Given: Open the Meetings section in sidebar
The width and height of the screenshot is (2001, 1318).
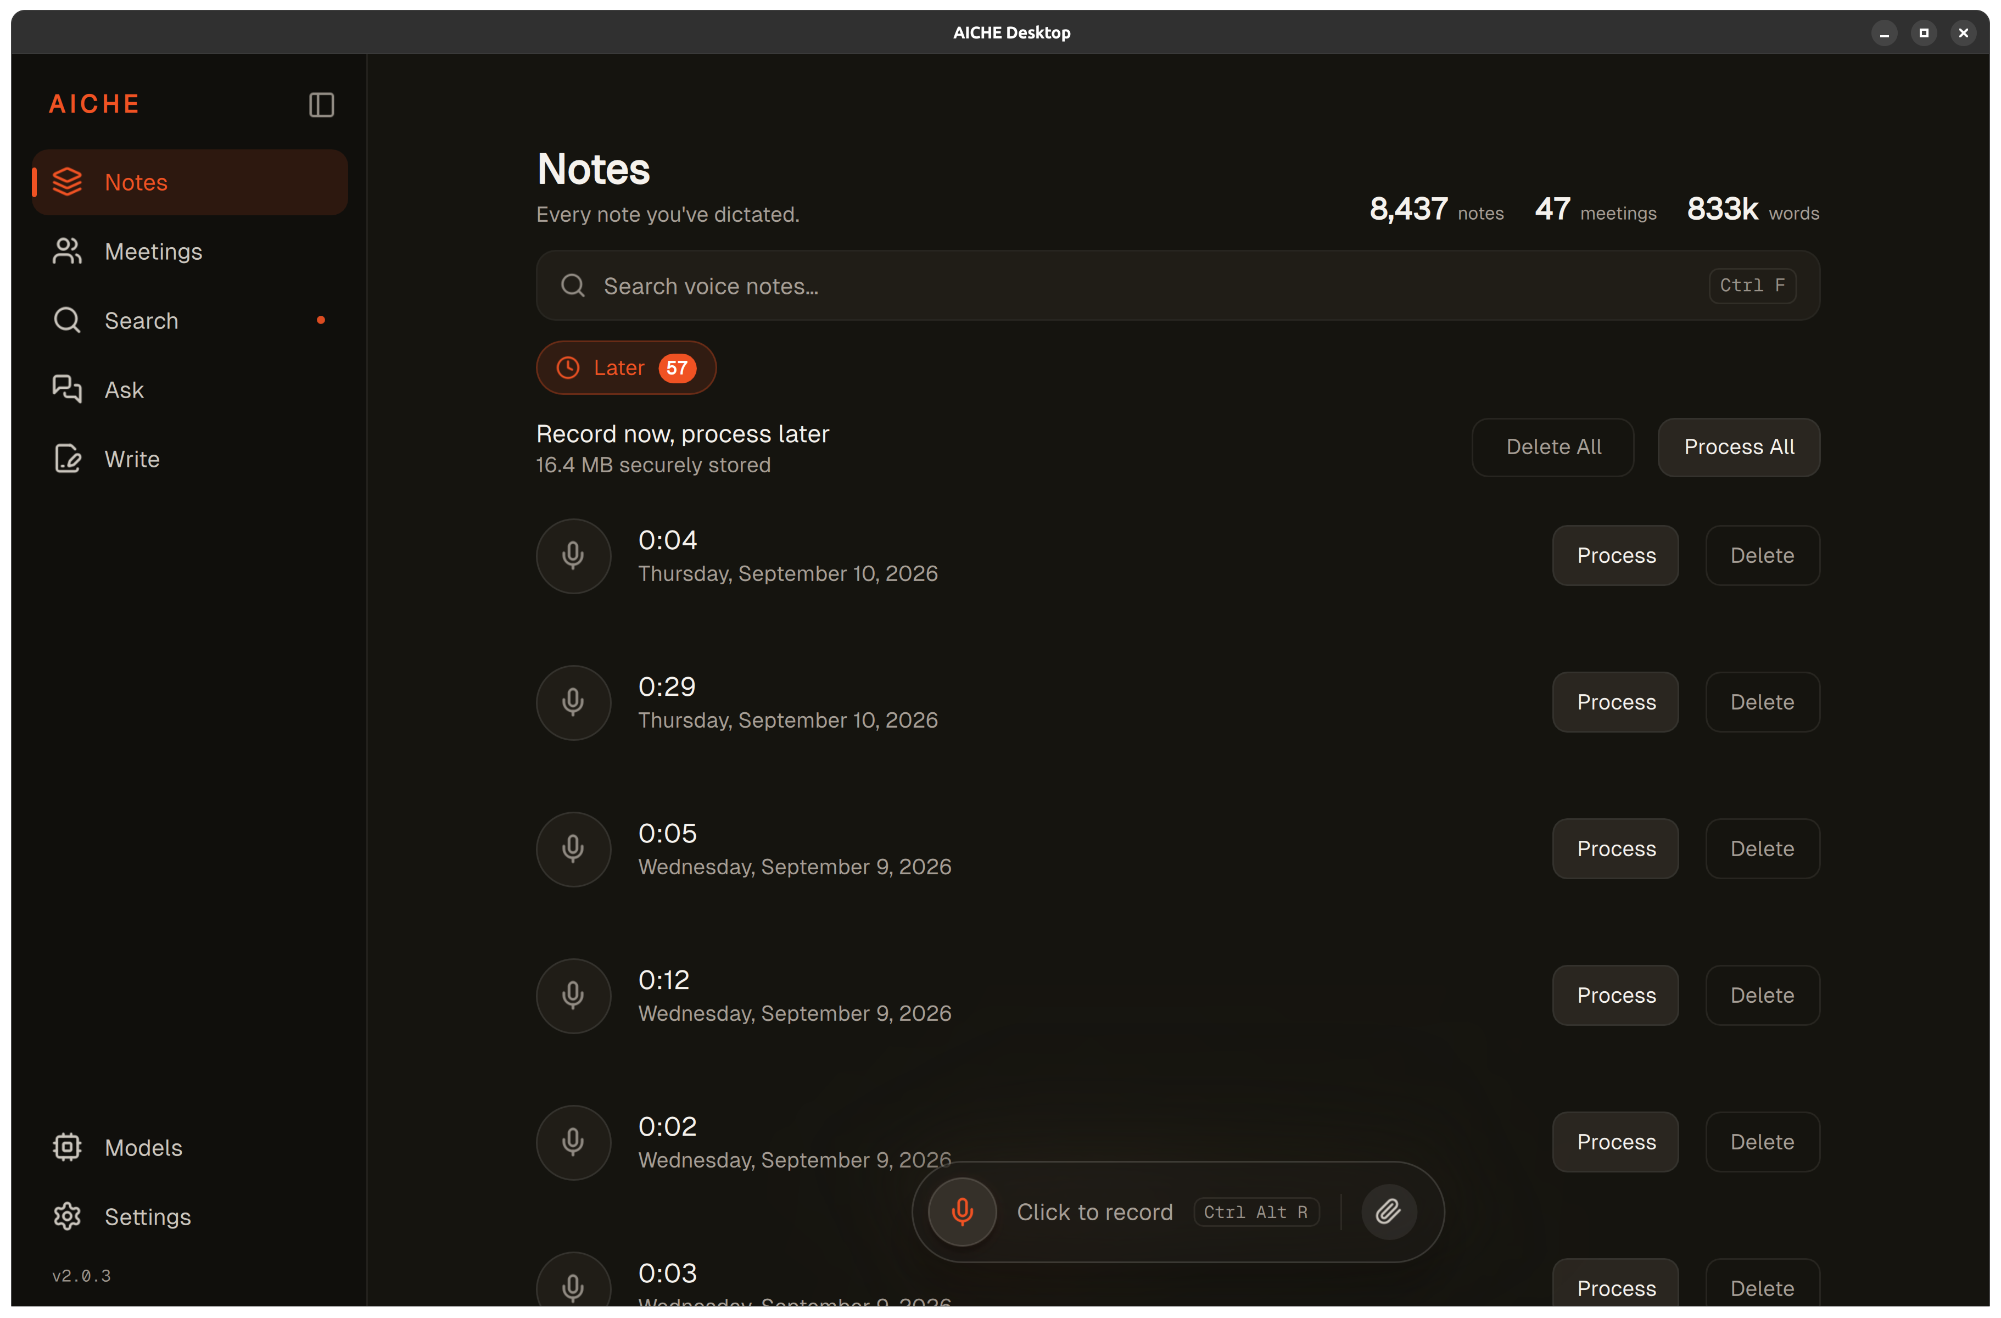Looking at the screenshot, I should [190, 252].
